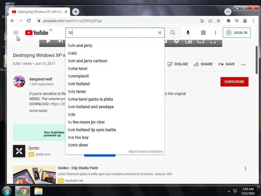Click the browser forward arrow
This screenshot has width=261, height=196.
pyautogui.click(x=21, y=21)
